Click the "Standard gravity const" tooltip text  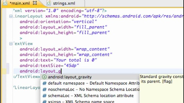(x=162, y=77)
